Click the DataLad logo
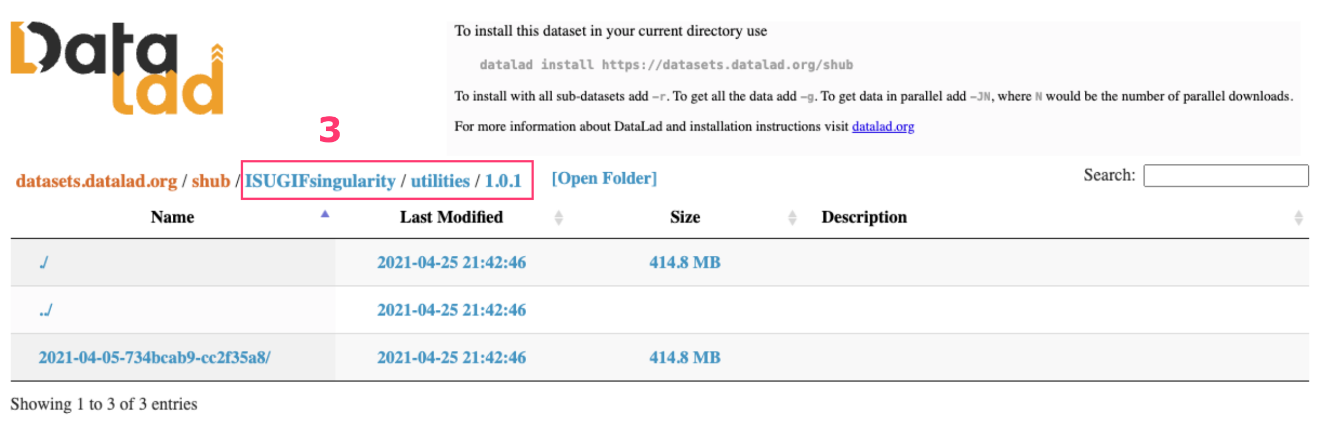The width and height of the screenshot is (1321, 427). pos(117,68)
